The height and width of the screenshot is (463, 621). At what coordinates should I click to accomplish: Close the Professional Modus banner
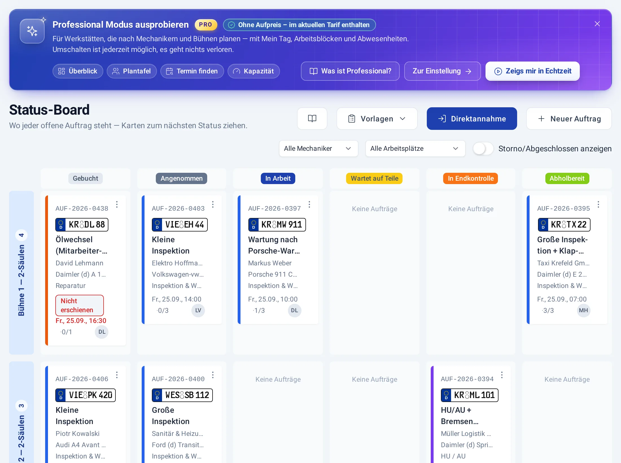coord(597,24)
